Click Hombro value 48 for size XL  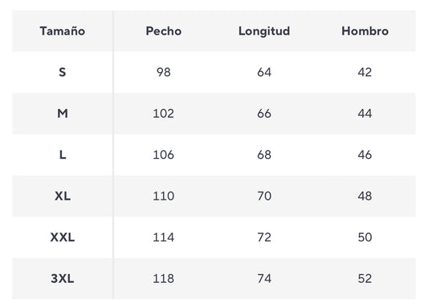(x=365, y=196)
